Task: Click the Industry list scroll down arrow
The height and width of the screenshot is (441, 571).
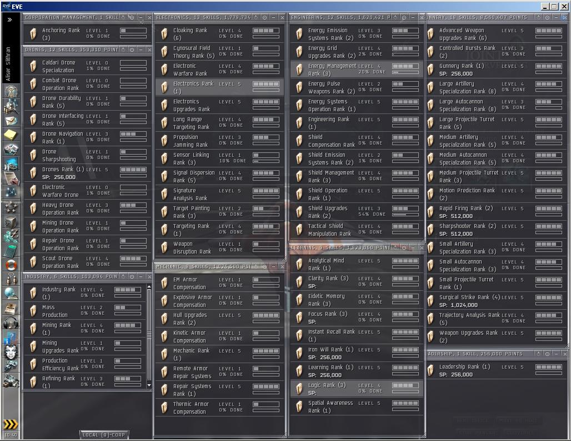Action: [x=148, y=385]
